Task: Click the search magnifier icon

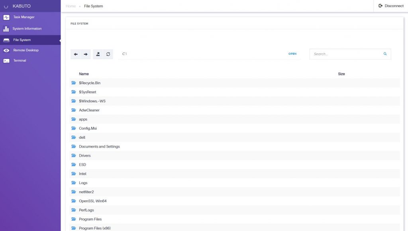Action: 385,54
